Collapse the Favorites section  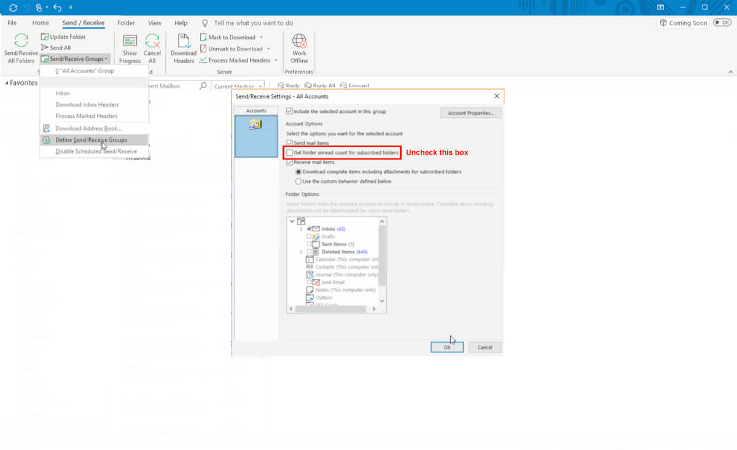click(7, 83)
